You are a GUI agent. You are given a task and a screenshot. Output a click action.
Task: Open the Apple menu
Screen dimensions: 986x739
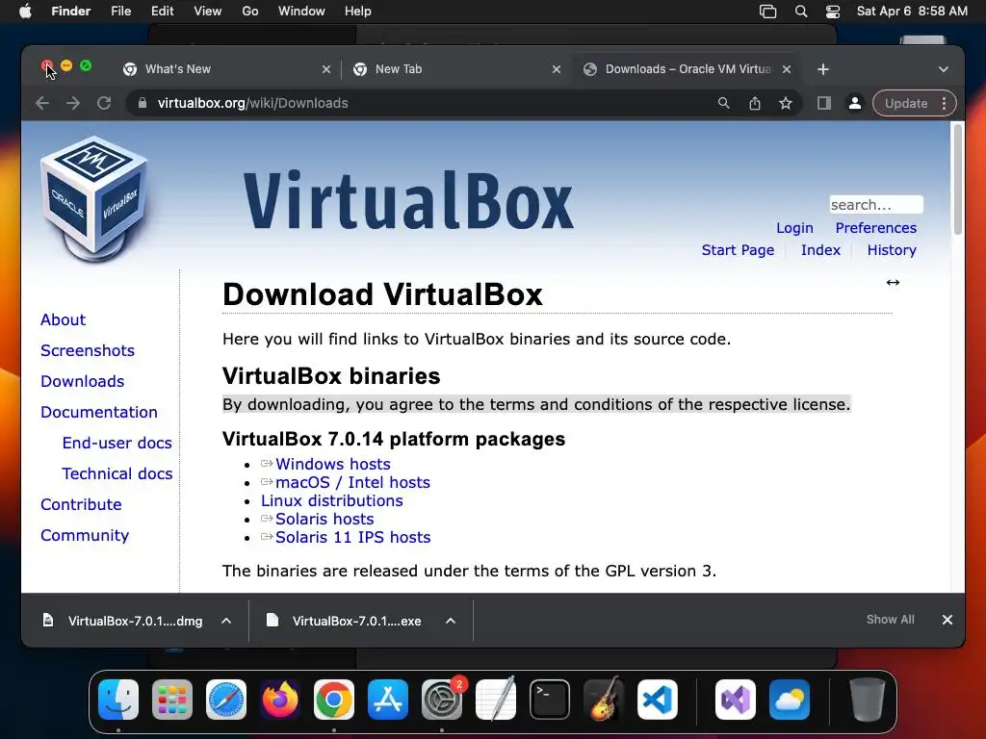(x=25, y=12)
